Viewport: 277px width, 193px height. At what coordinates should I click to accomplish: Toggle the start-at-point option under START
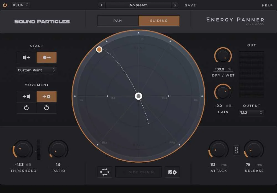pyautogui.click(x=47, y=57)
